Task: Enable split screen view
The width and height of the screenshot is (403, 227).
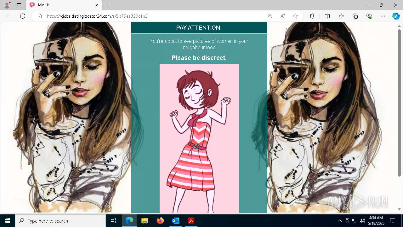Action: click(x=327, y=16)
